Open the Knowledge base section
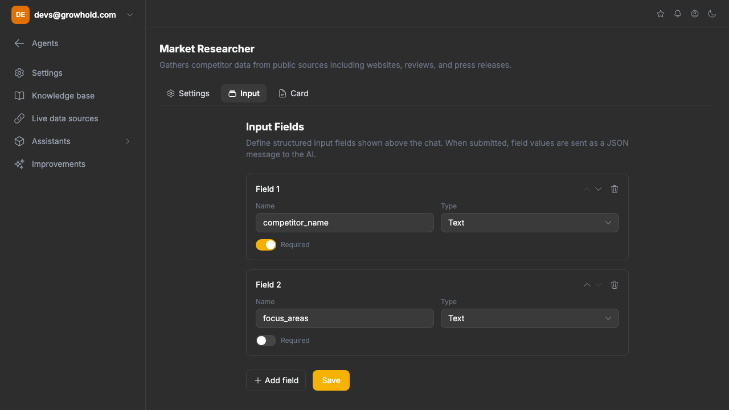 click(x=63, y=95)
